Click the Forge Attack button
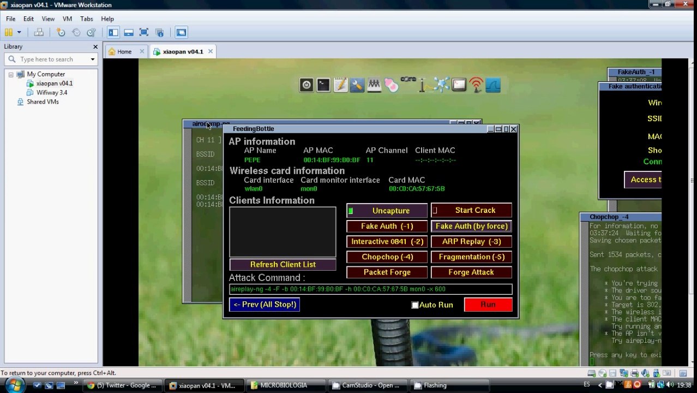697x393 pixels. [471, 272]
